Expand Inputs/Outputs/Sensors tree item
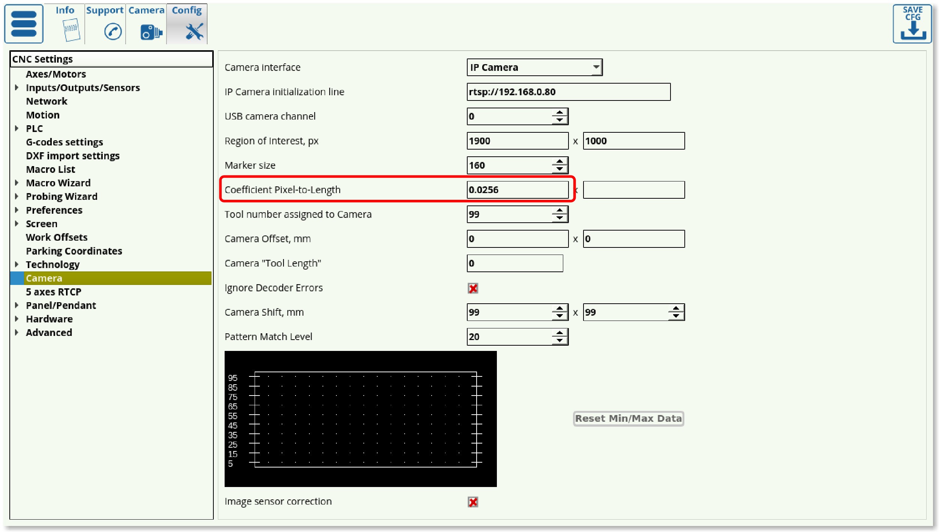This screenshot has width=939, height=532. pyautogui.click(x=17, y=87)
